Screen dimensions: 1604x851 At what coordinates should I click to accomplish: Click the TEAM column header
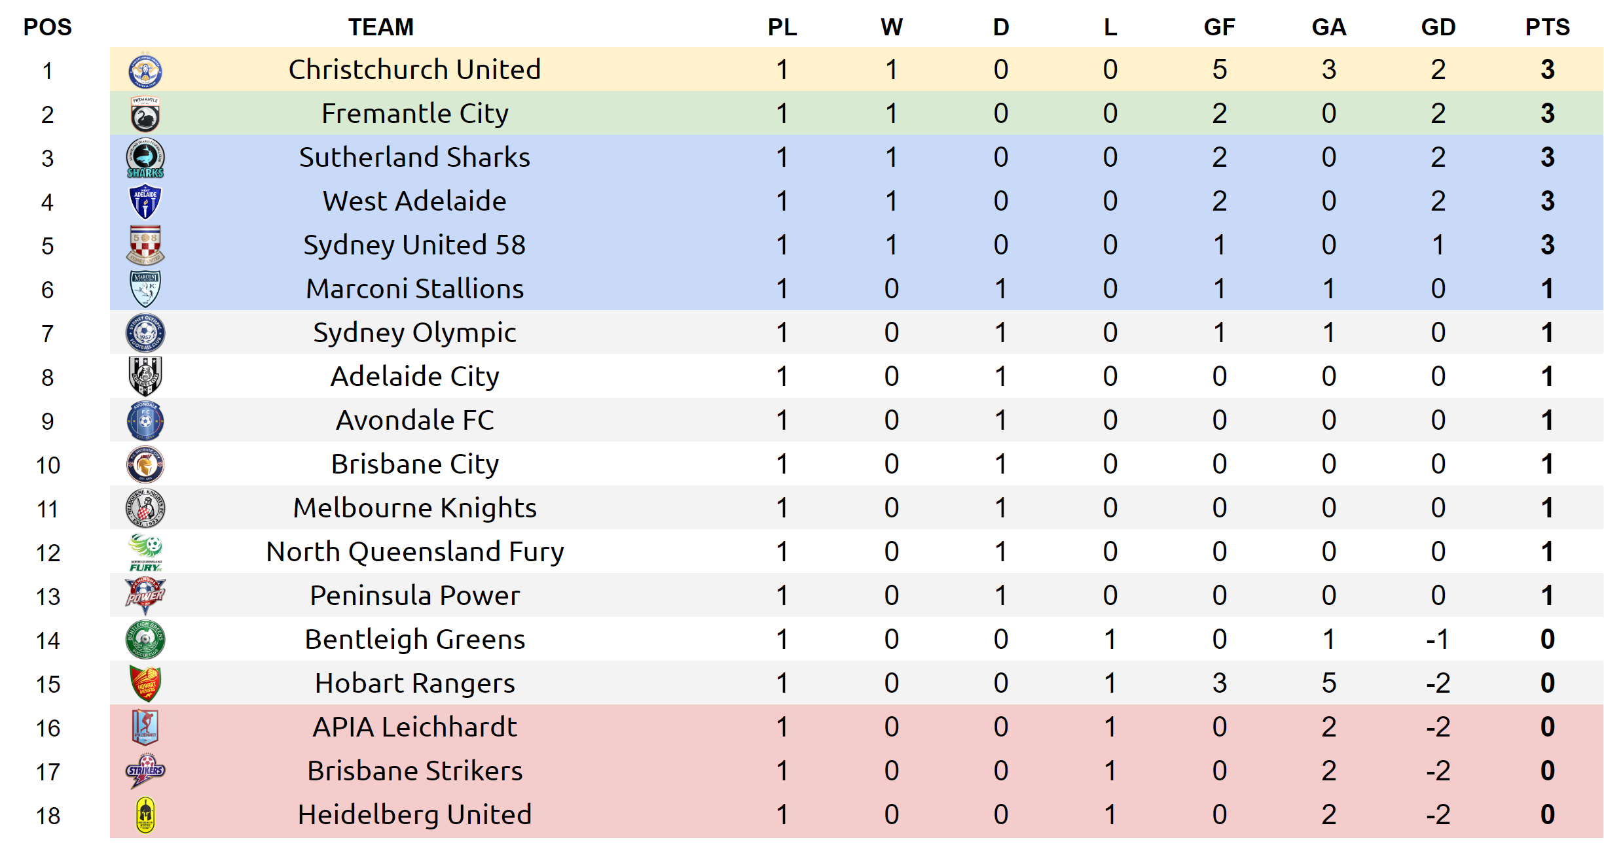point(380,27)
